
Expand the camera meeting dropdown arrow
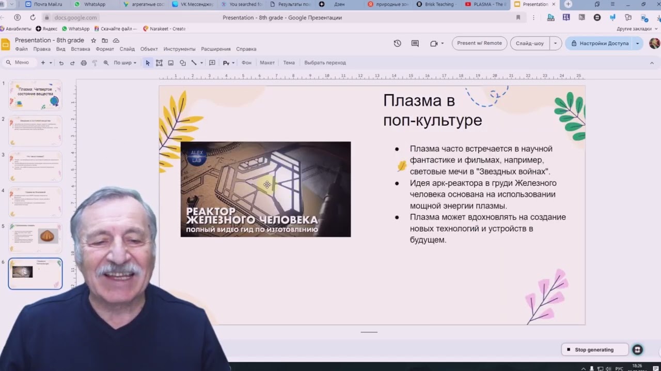pyautogui.click(x=443, y=43)
